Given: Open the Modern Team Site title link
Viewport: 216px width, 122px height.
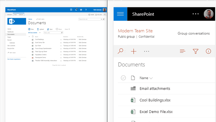Looking at the screenshot, I should [135, 31].
